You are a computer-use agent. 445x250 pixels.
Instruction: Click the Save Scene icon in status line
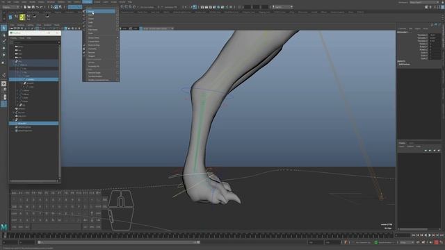click(33, 7)
